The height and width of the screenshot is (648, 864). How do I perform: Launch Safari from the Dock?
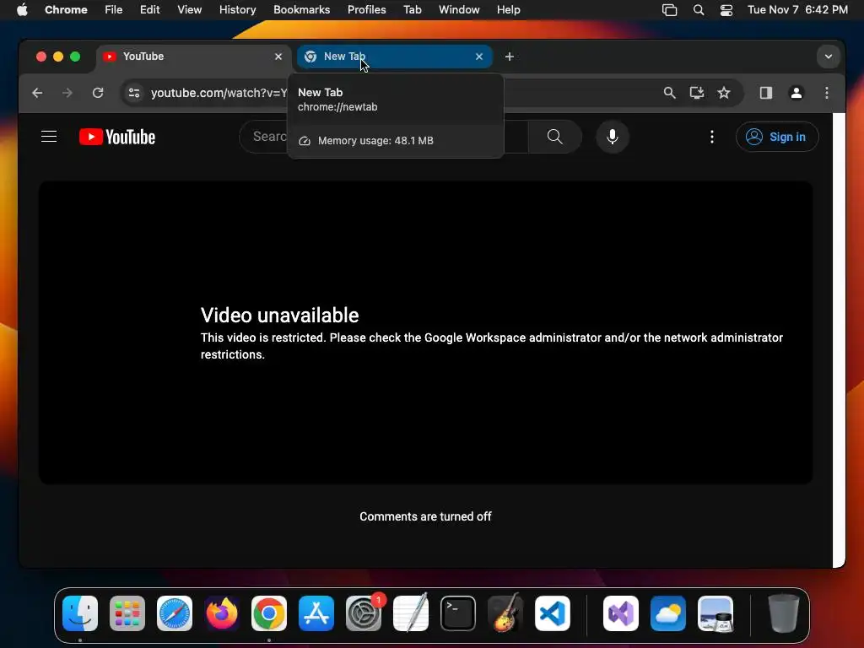point(175,613)
